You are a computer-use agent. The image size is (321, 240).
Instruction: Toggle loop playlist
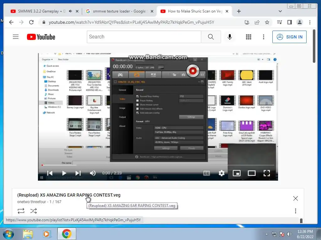click(21, 211)
